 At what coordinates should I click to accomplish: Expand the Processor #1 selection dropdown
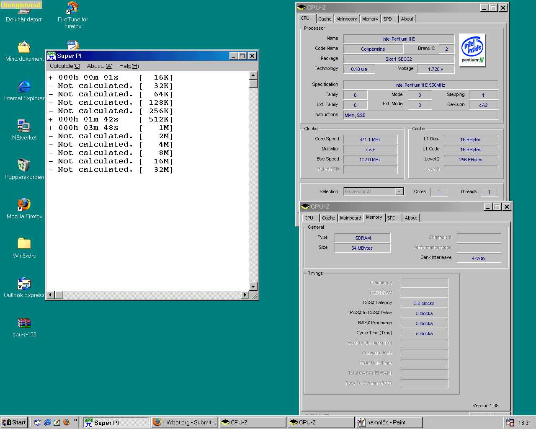tap(399, 191)
